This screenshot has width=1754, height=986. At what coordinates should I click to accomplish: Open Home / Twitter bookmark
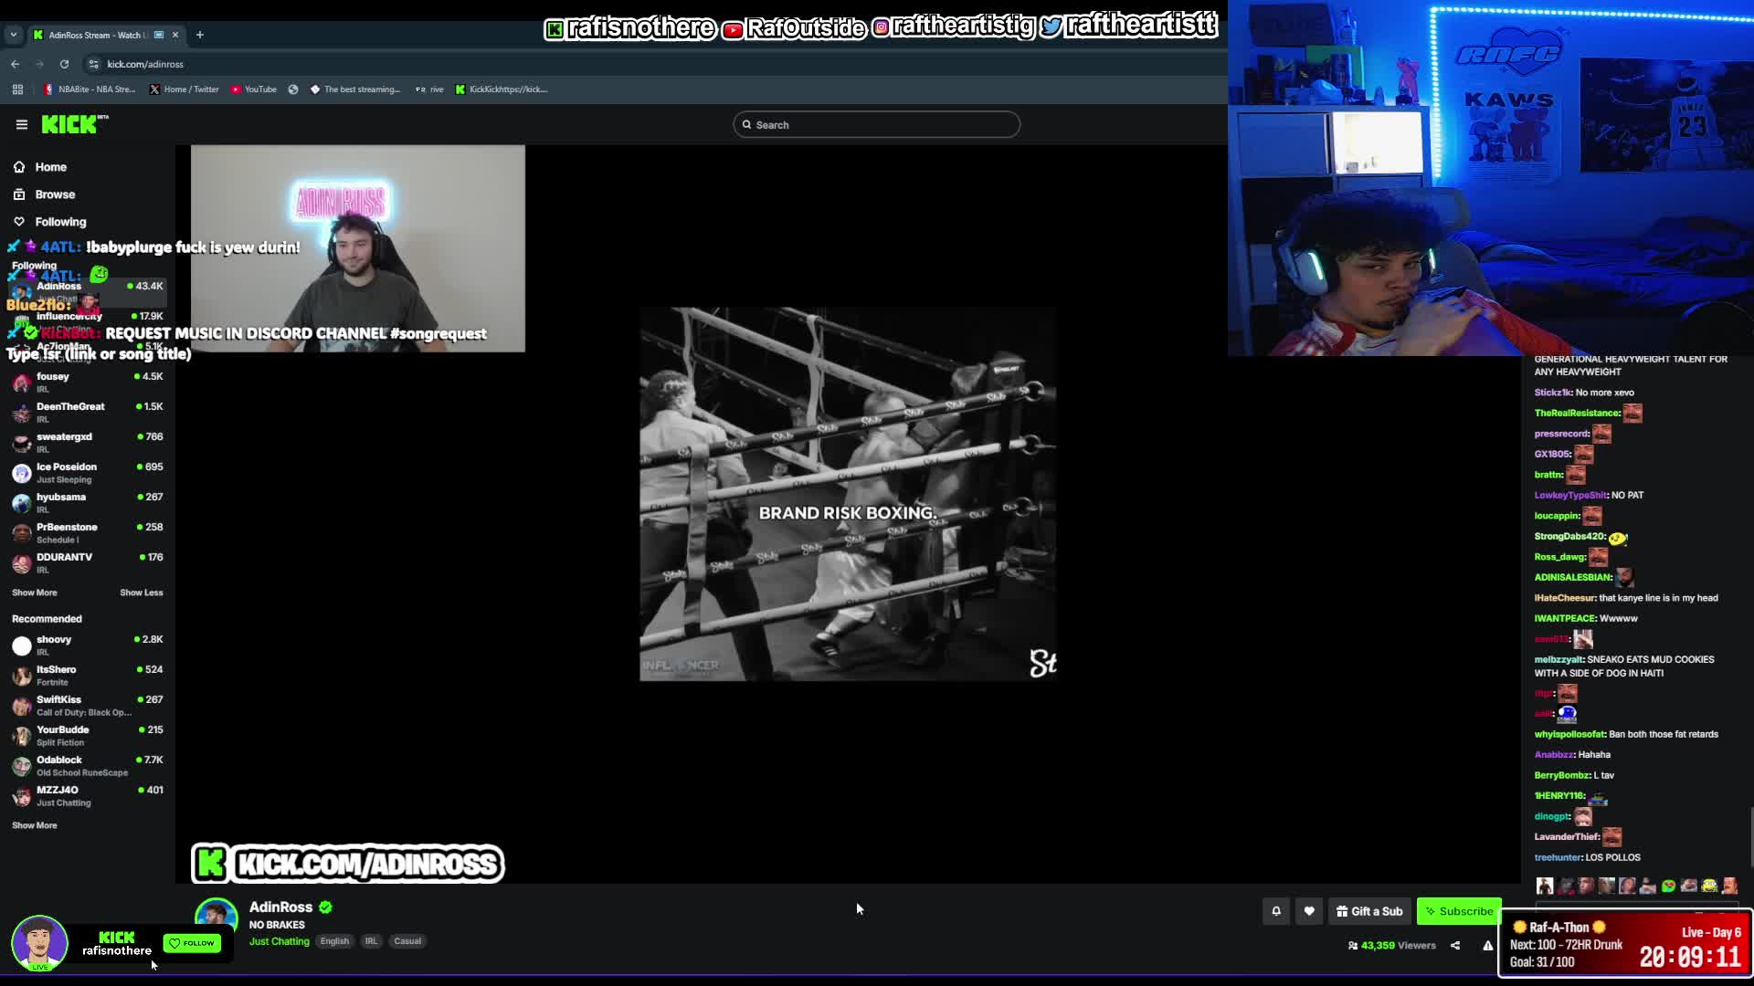coord(185,89)
